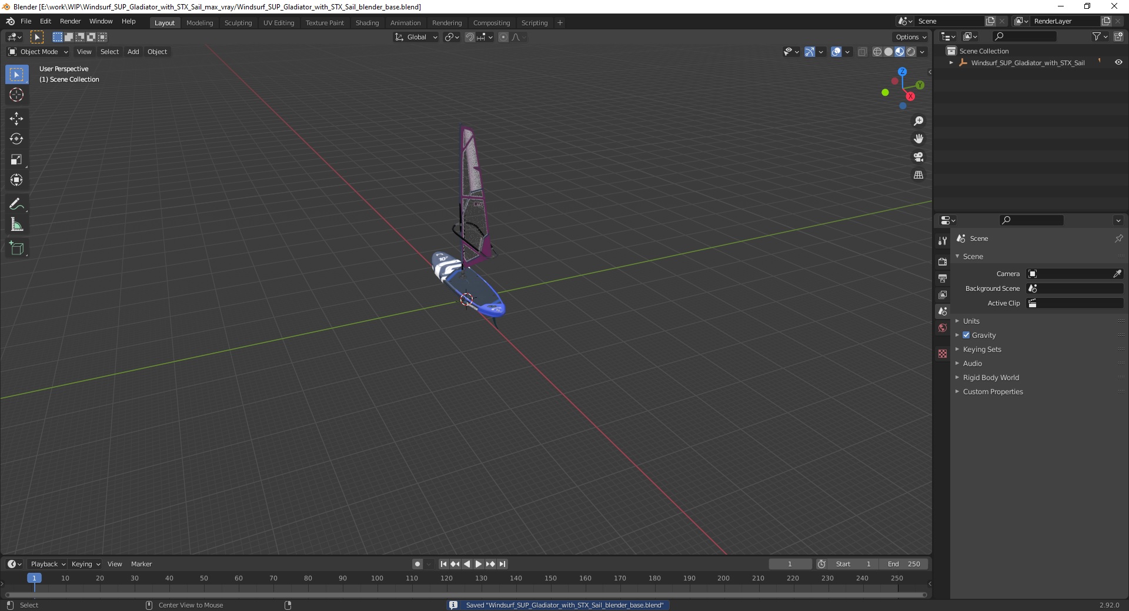Open the Output properties tab
Screen dimensions: 1129x611
click(x=943, y=278)
